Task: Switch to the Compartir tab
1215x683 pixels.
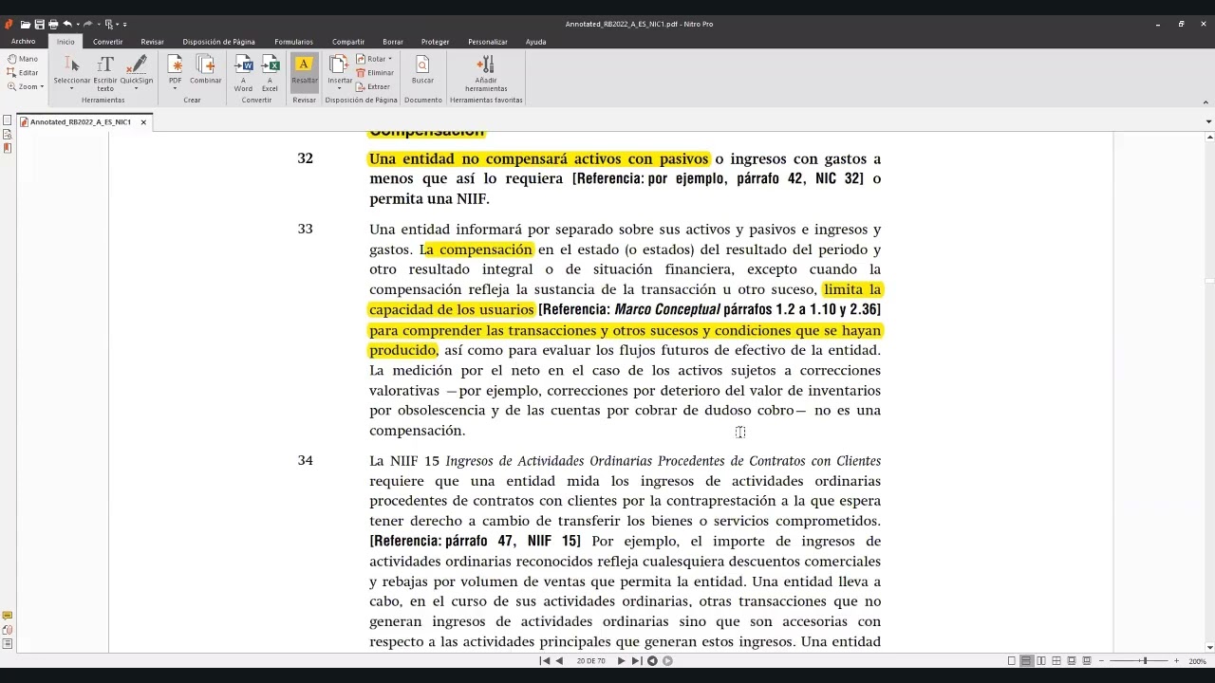Action: click(x=348, y=42)
